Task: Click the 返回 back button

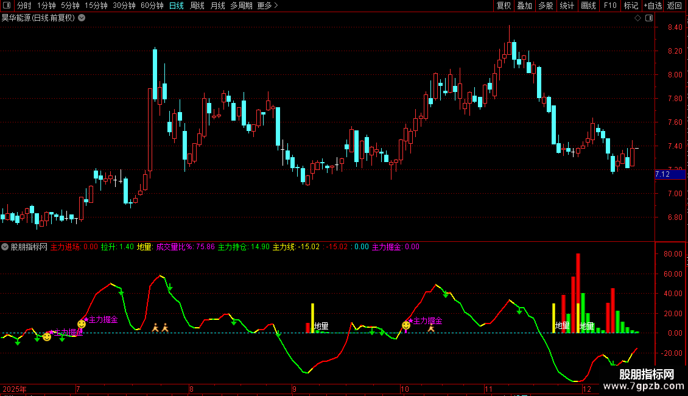Action: [675, 5]
